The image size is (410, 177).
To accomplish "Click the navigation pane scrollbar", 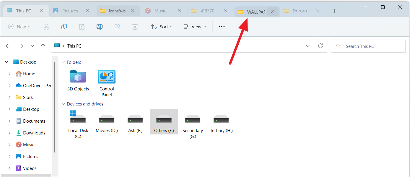I will coord(54,107).
